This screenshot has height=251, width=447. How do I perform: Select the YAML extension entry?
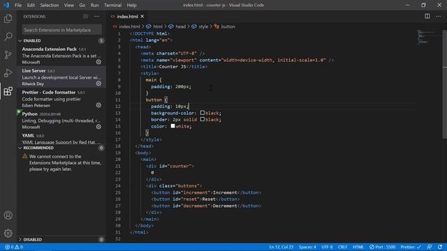[x=61, y=138]
